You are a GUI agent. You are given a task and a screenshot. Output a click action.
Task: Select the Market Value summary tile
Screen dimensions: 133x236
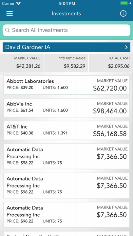click(x=22, y=63)
